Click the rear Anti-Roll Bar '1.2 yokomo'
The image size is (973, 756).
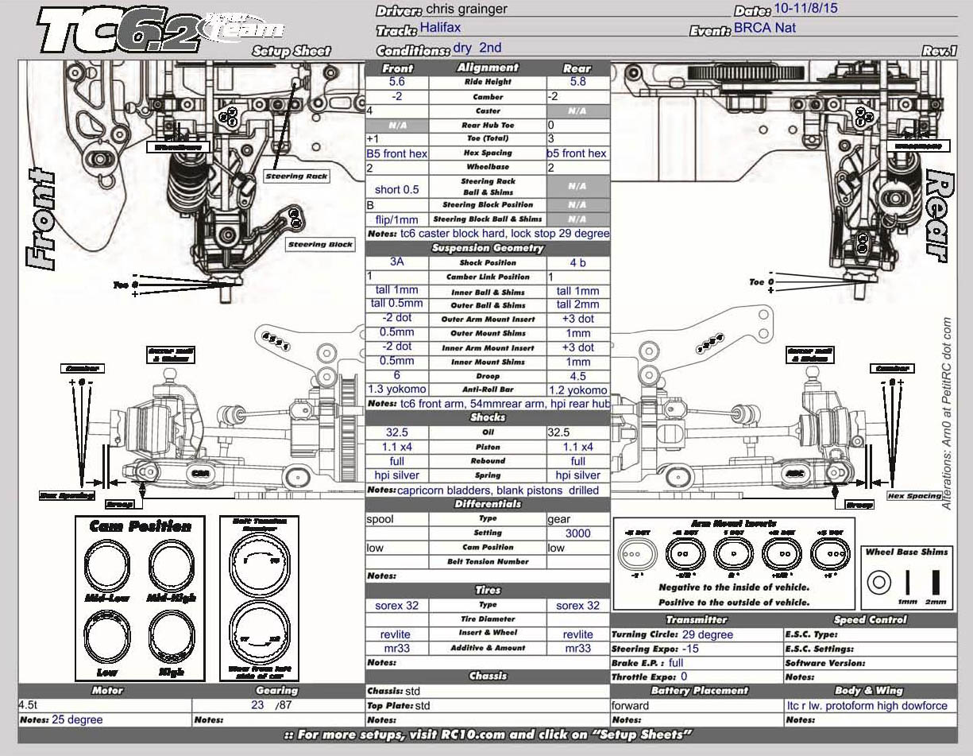[x=578, y=390]
